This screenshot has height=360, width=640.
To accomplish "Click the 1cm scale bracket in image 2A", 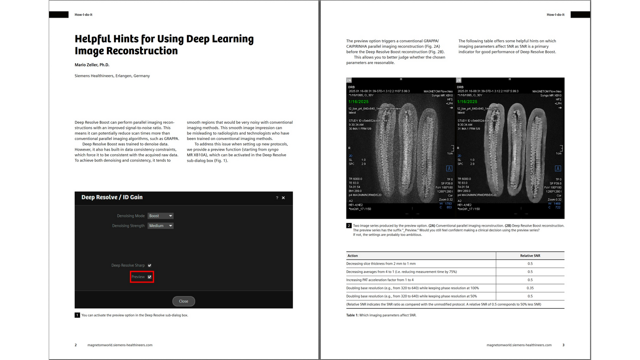I will (x=451, y=148).
